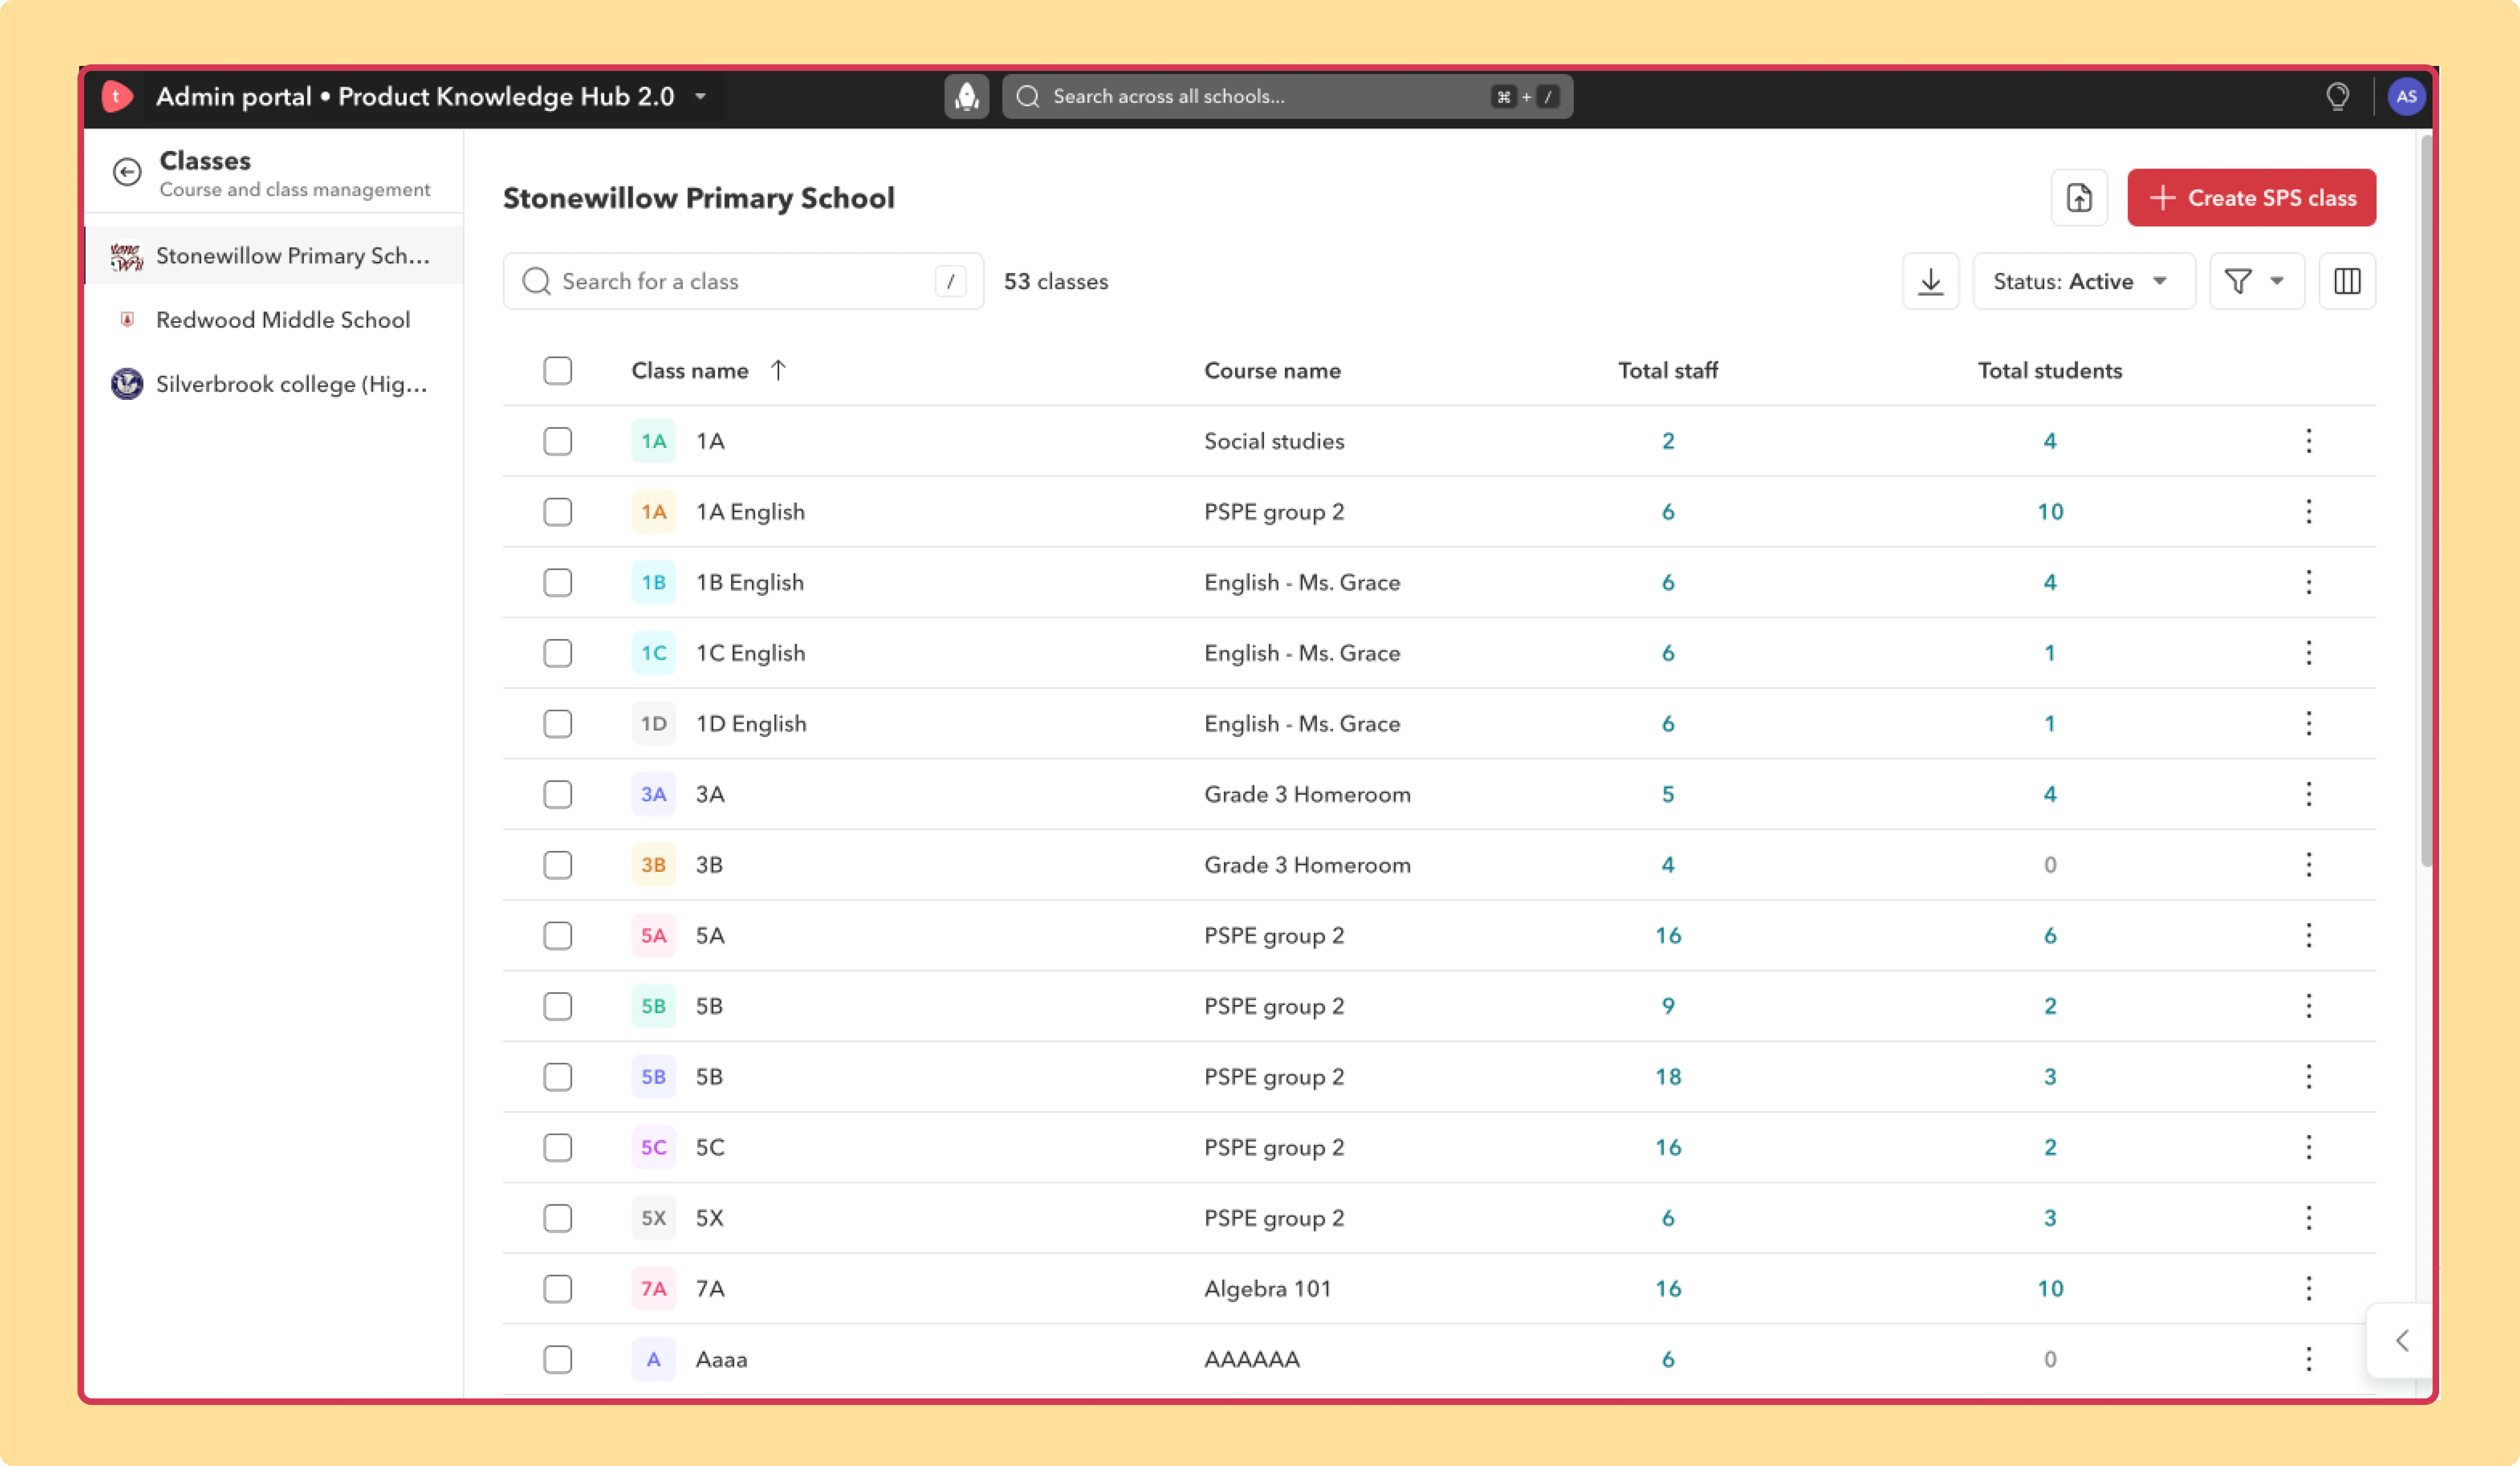Focus the Search for a class field
This screenshot has width=2520, height=1466.
[x=743, y=281]
